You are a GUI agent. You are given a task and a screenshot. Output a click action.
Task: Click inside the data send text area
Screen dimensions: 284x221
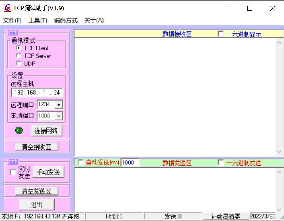[175, 190]
